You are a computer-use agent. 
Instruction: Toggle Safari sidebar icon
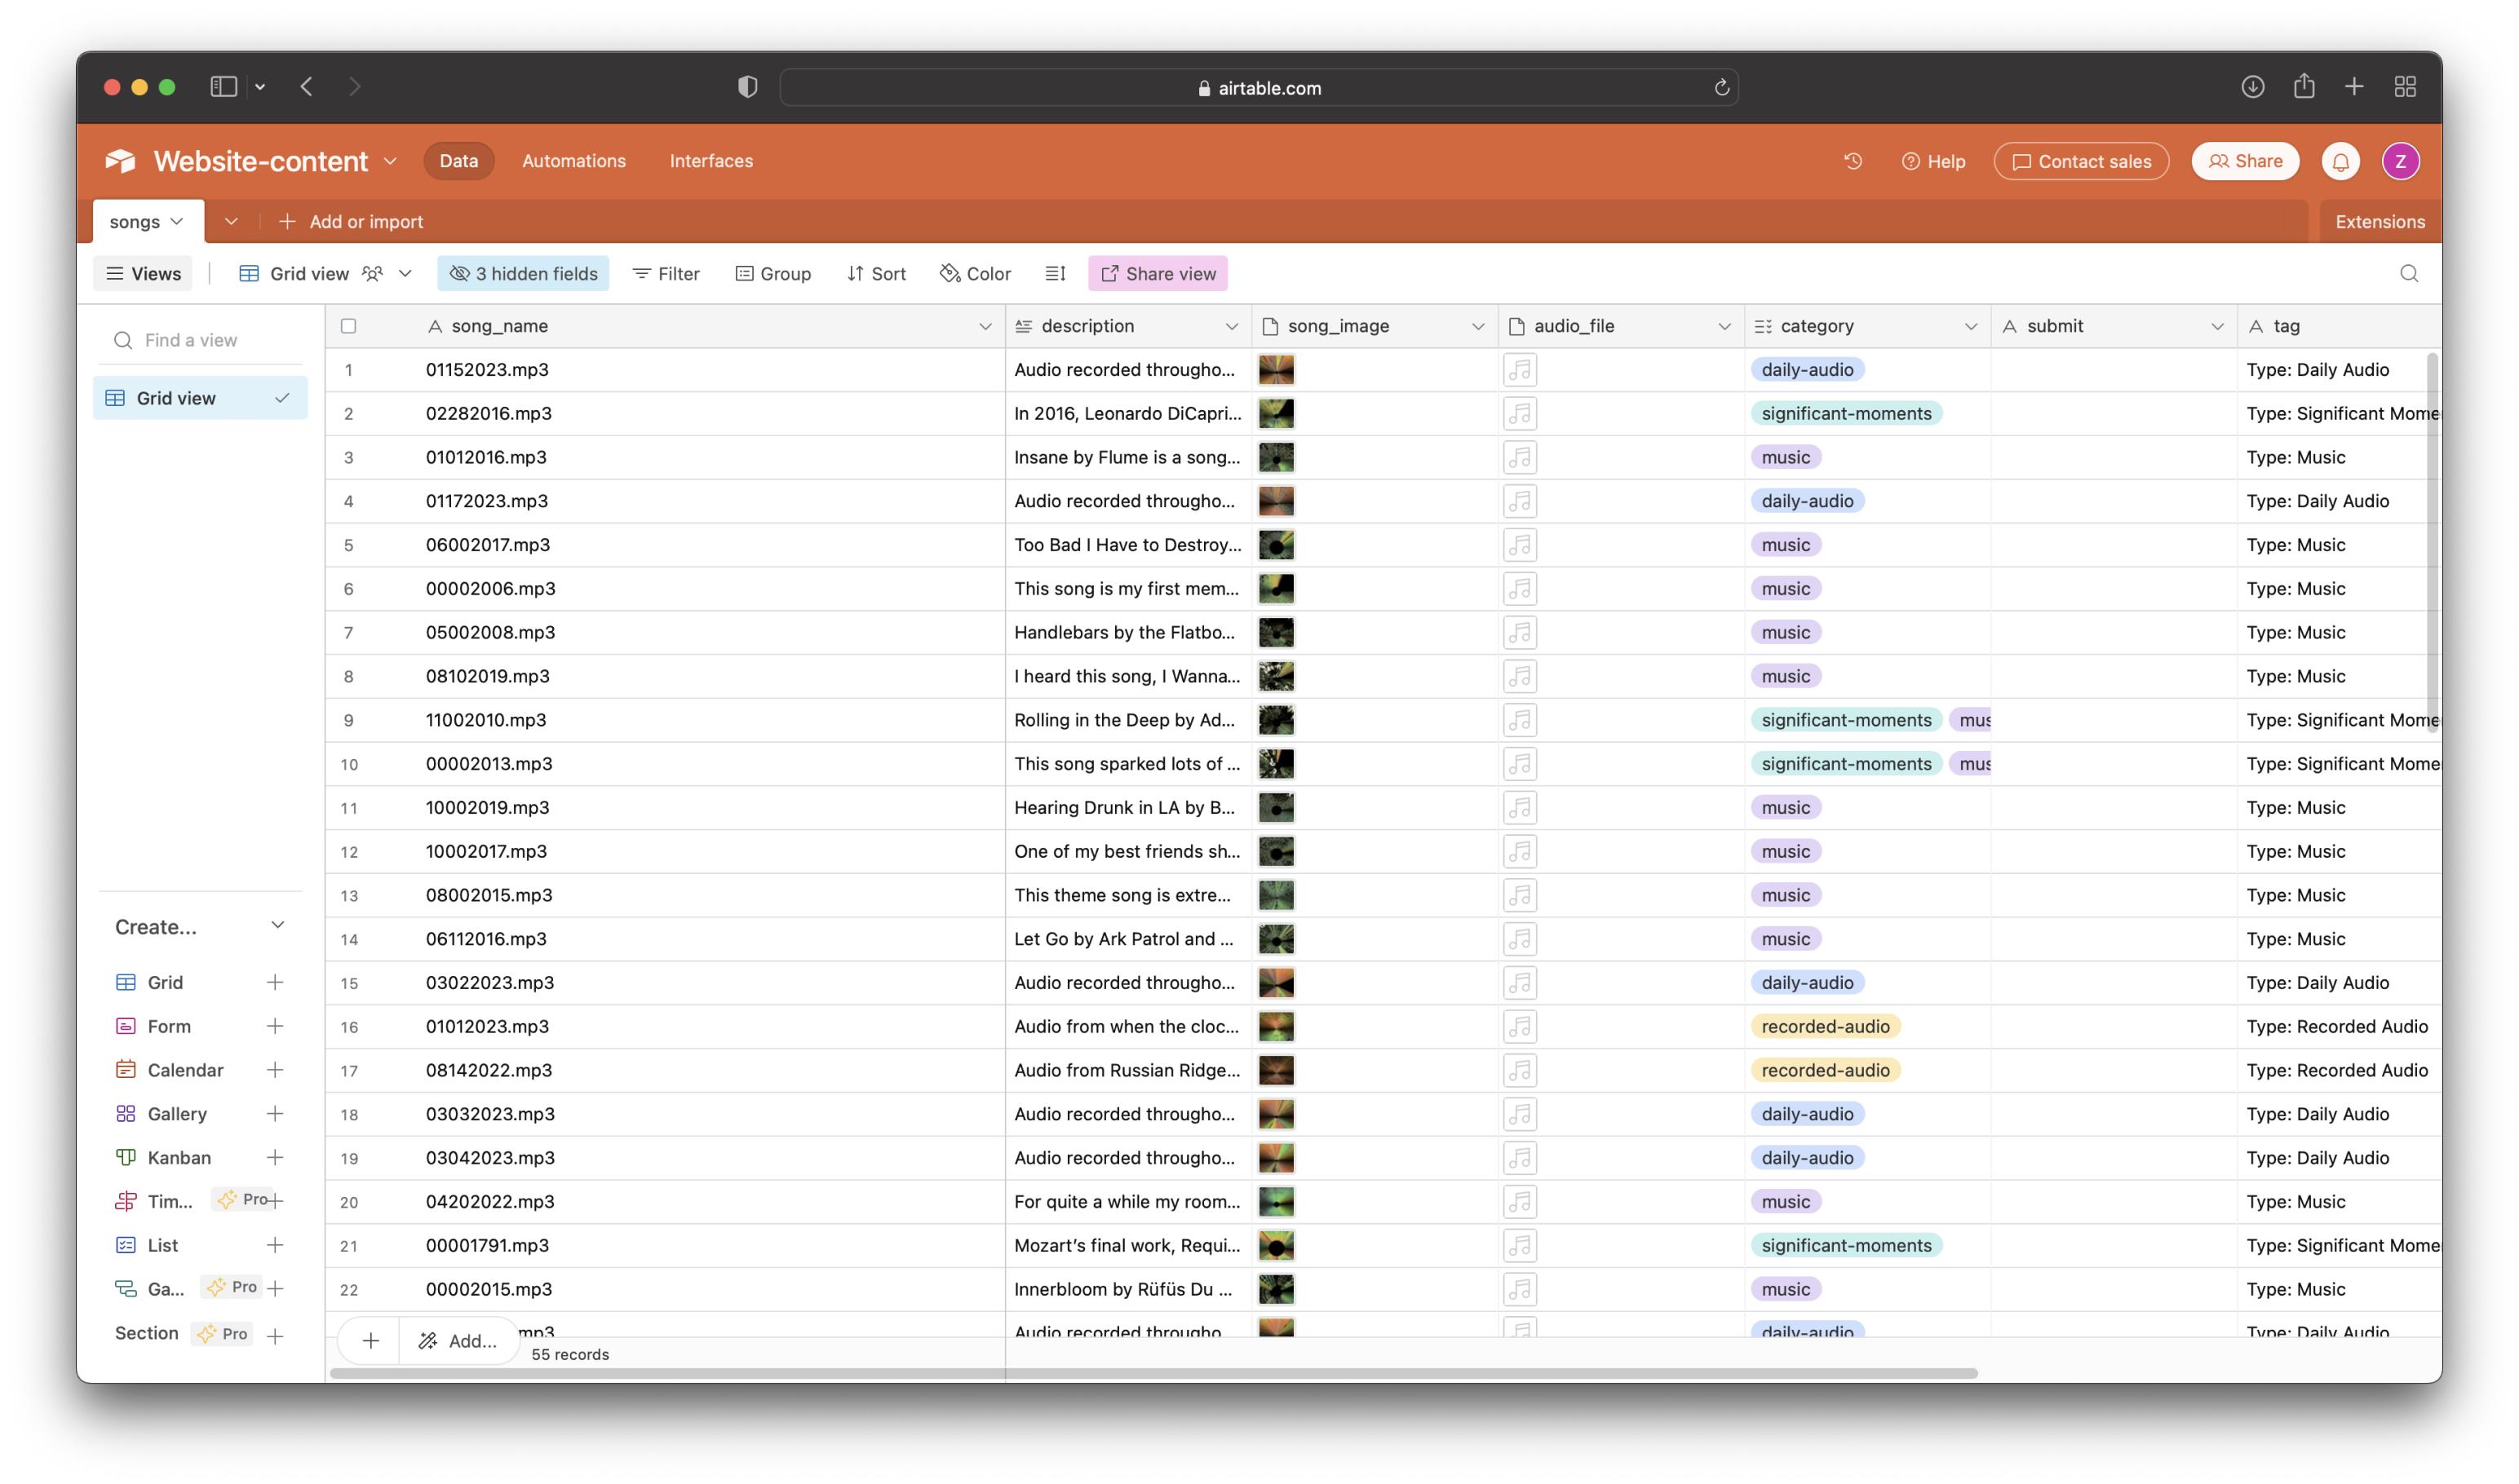[x=223, y=87]
